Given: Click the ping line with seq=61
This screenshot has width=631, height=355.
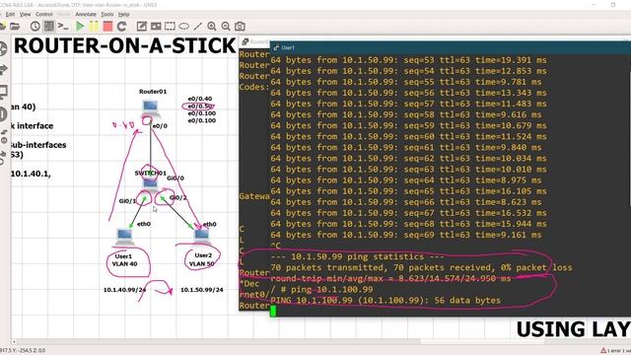Looking at the screenshot, I should pos(406,148).
